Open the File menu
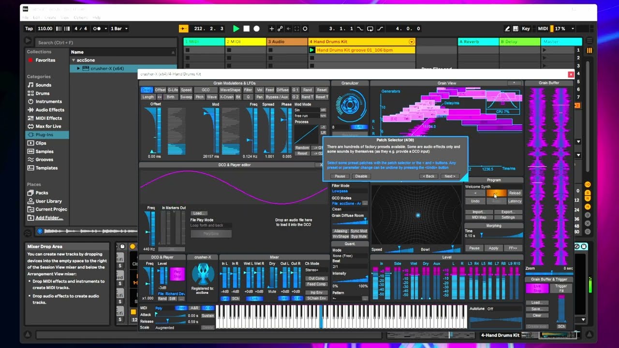This screenshot has width=619, height=348. tap(26, 18)
